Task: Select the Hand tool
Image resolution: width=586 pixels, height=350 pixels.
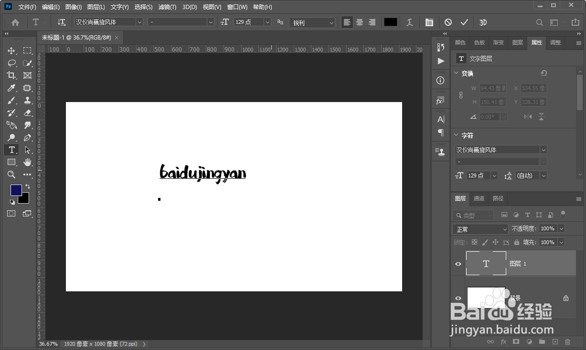Action: coord(27,162)
